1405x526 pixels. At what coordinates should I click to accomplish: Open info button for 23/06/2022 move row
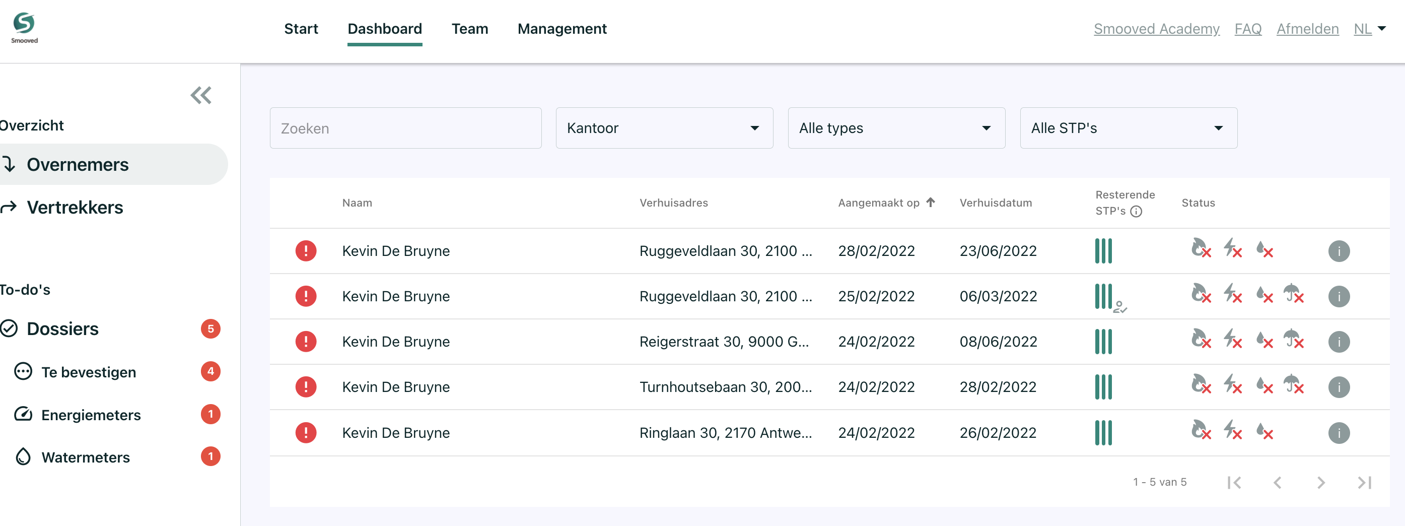[x=1339, y=251]
